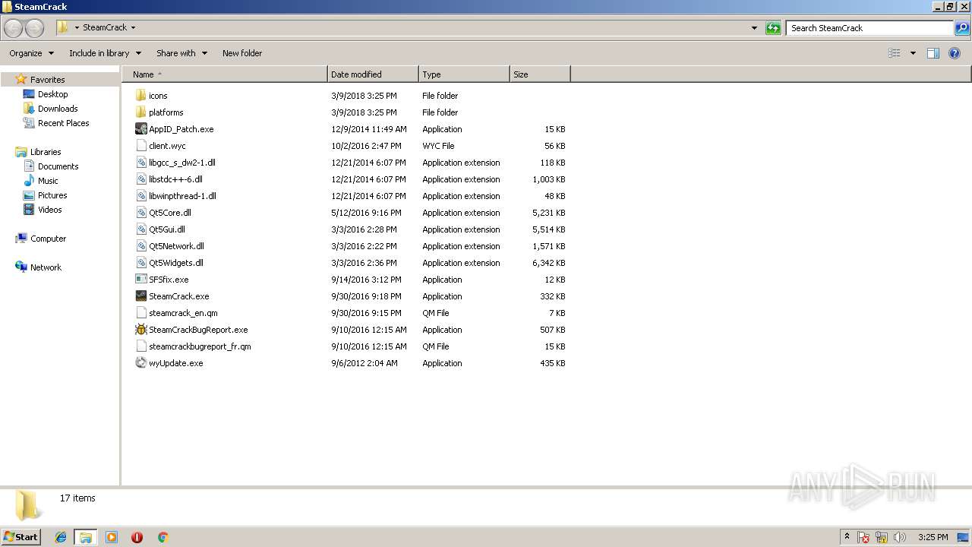The image size is (972, 547).
Task: Open the platforms folder
Action: pyautogui.click(x=140, y=112)
